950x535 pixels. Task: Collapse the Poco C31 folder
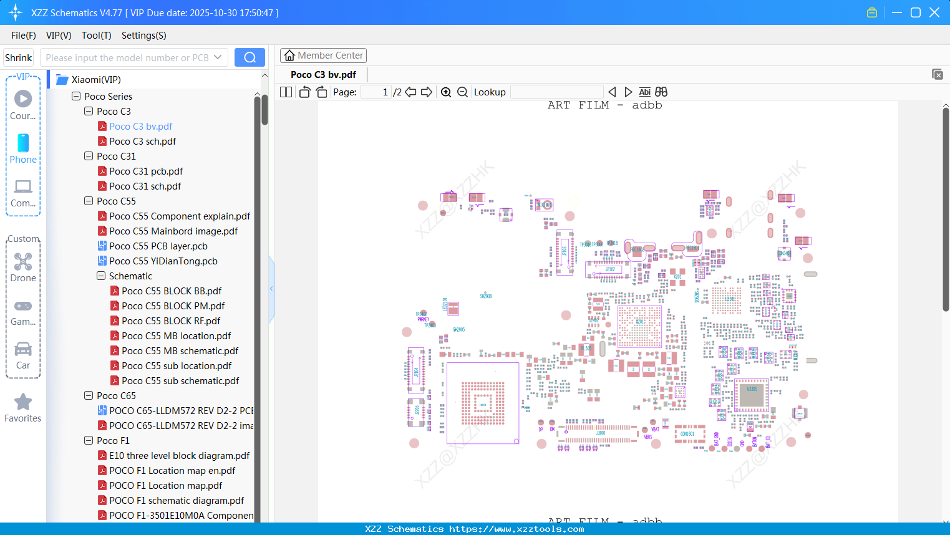pyautogui.click(x=89, y=156)
